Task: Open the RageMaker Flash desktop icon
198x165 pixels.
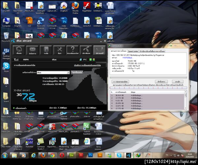Action: pyautogui.click(x=87, y=7)
